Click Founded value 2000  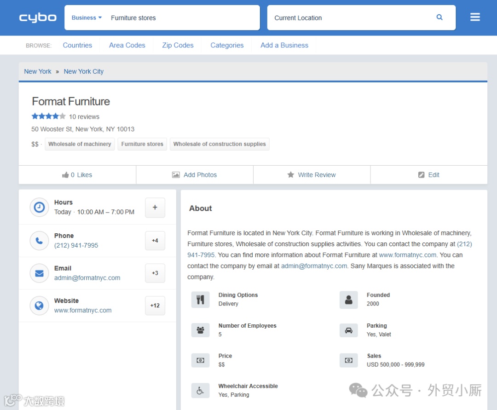point(373,304)
